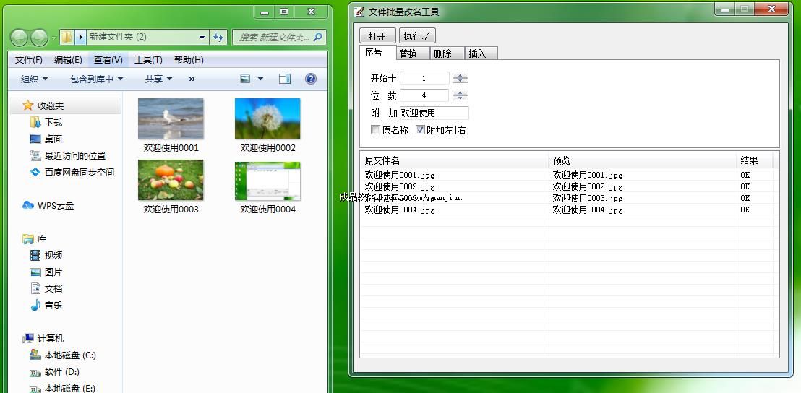801x393 pixels.
Task: Open the recent pages dropdown arrow
Action: pyautogui.click(x=53, y=38)
